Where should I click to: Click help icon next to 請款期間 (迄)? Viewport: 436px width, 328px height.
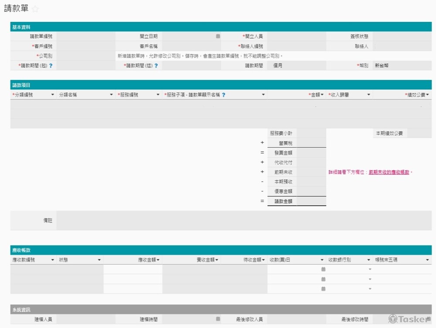[x=156, y=66]
